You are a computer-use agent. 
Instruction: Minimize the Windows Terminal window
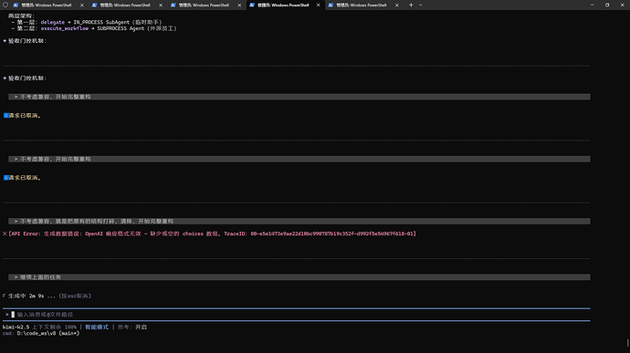593,5
